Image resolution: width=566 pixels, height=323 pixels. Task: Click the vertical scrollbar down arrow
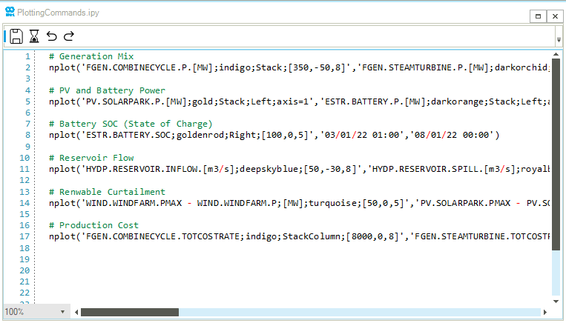point(556,301)
